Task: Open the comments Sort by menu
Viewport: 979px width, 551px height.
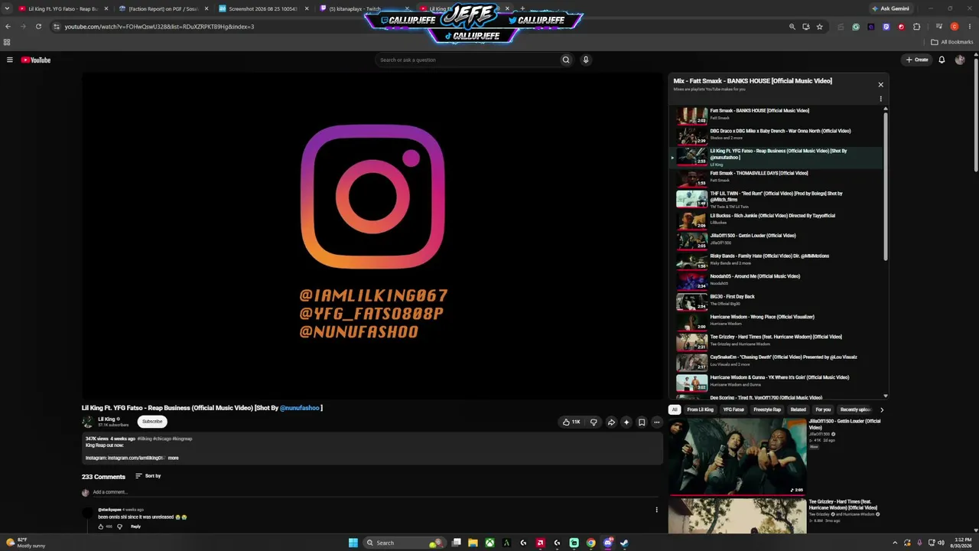Action: tap(148, 476)
